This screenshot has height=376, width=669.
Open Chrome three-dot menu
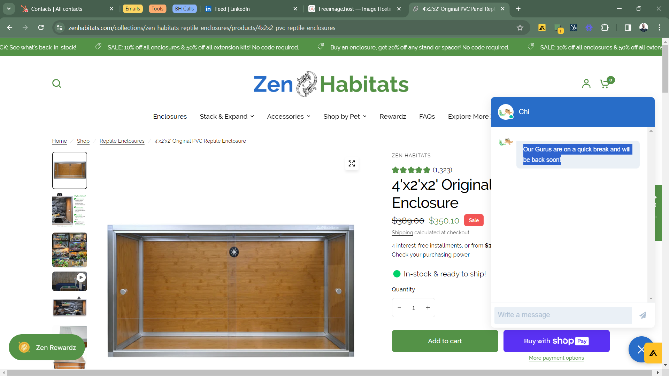pos(659,28)
